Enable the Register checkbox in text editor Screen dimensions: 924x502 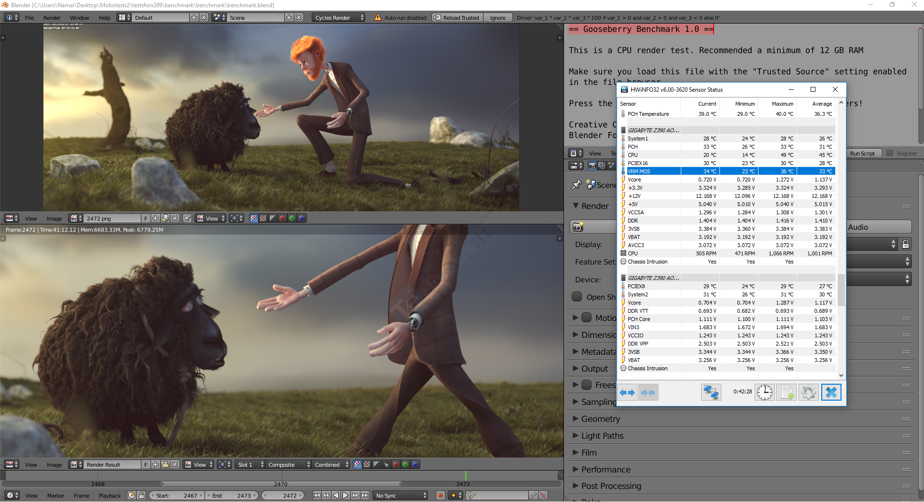[x=890, y=153]
